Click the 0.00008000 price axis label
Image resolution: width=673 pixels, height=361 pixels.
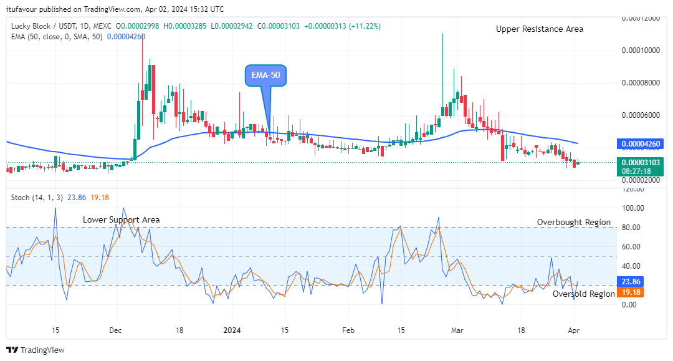[x=641, y=83]
